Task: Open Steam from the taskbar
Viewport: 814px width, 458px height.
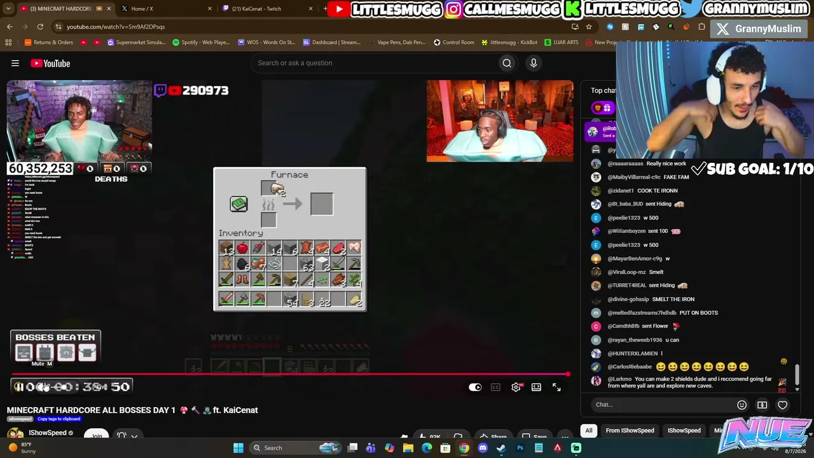Action: click(501, 448)
